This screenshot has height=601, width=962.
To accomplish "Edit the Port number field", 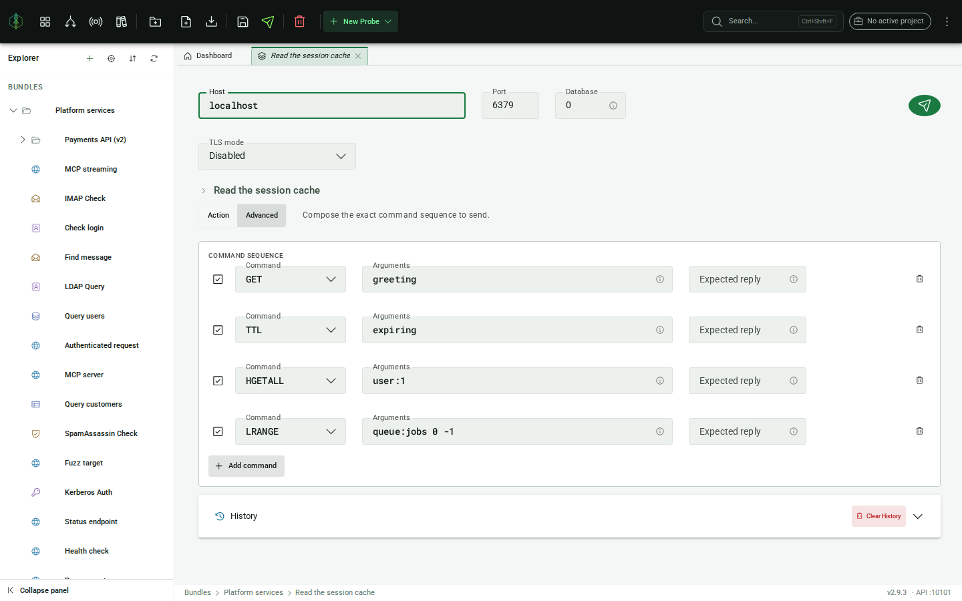I will click(510, 106).
